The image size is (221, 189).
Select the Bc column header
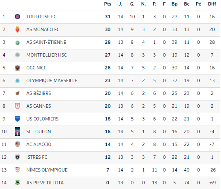pyautogui.click(x=186, y=4)
